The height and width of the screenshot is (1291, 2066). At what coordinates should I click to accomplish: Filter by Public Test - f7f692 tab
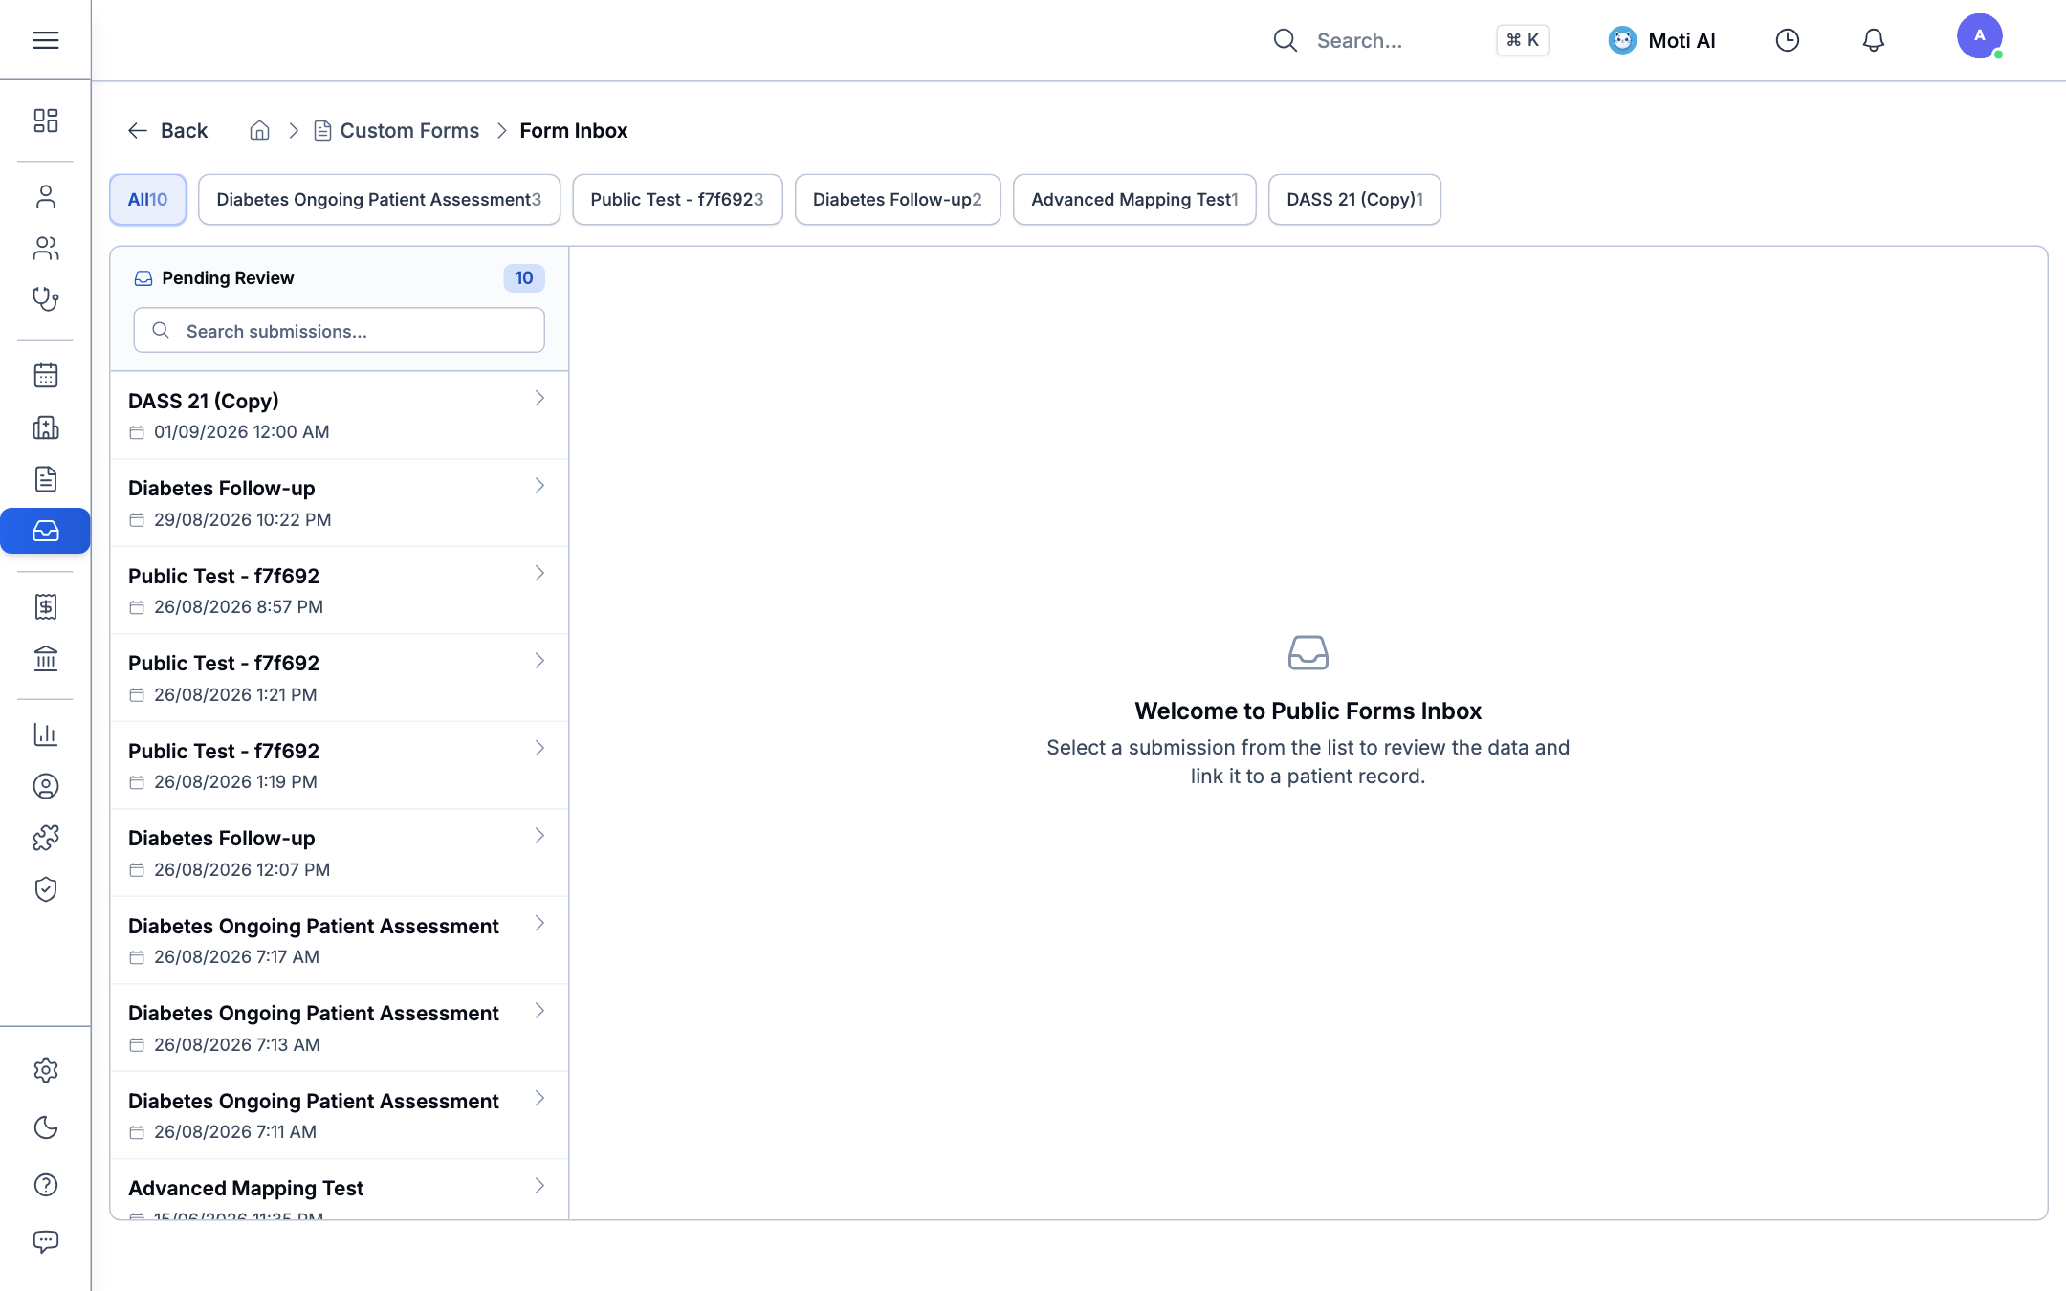[677, 199]
